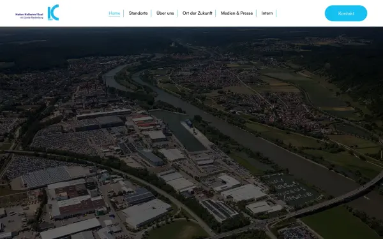
Task: Click the blue Kontakt button
Action: [346, 13]
